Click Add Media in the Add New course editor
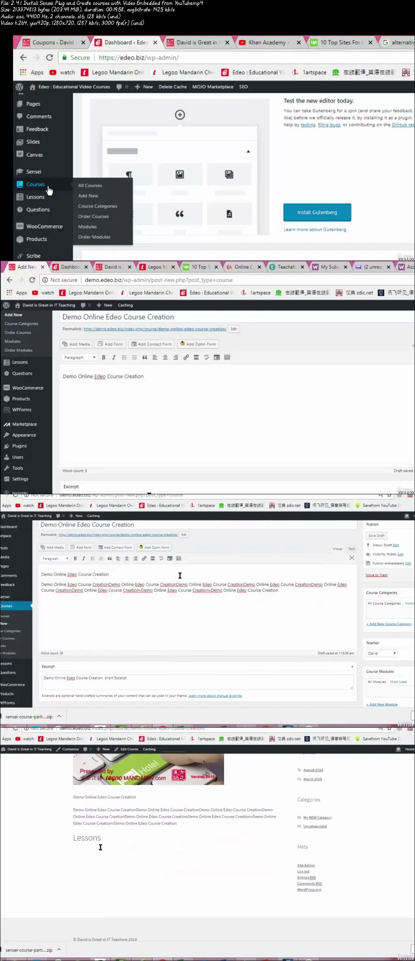This screenshot has width=415, height=961. [76, 344]
